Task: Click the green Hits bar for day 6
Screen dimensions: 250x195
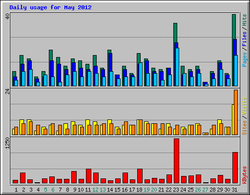Action: coord(51,55)
